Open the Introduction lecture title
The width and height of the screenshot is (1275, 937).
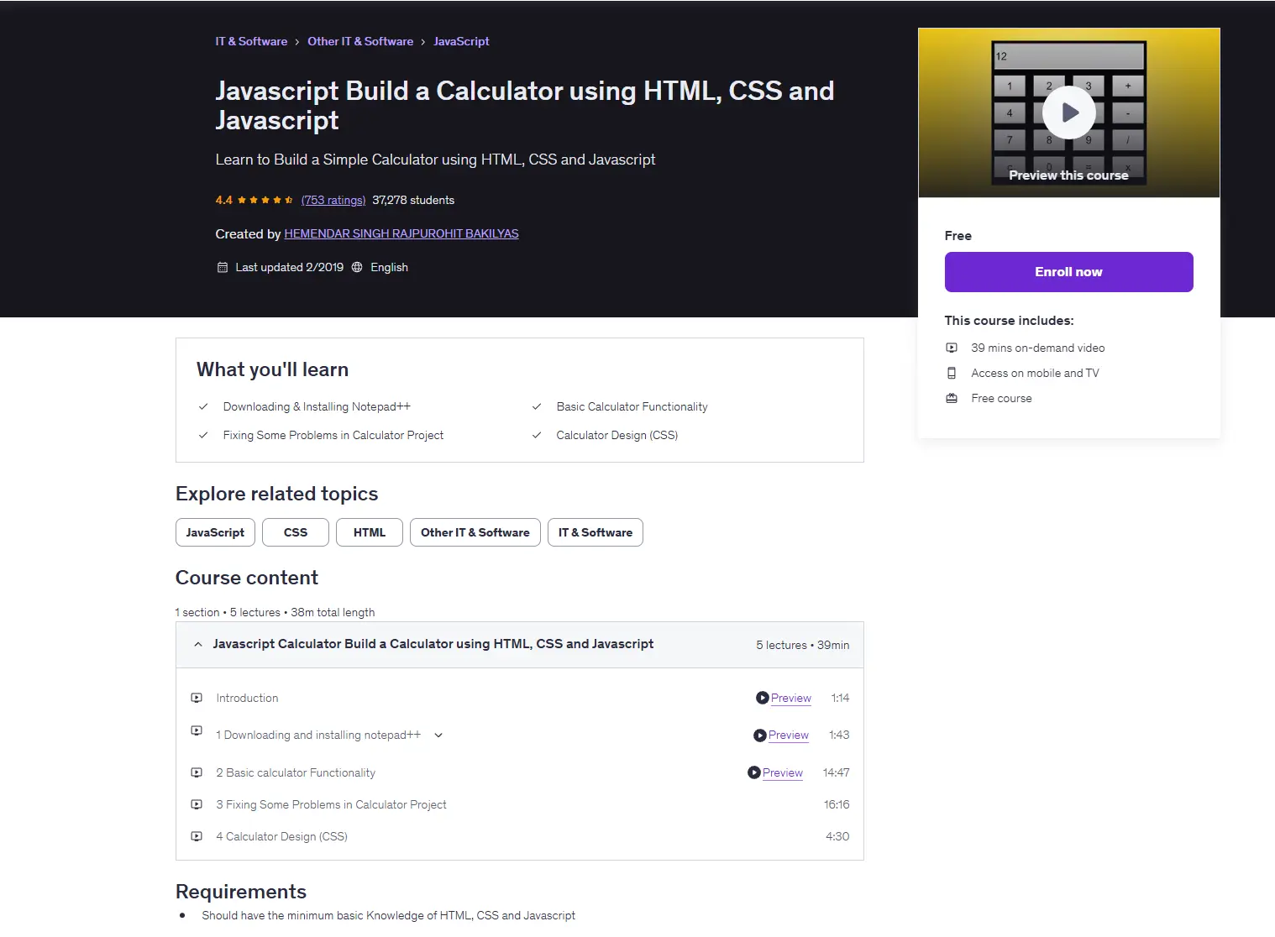(x=247, y=698)
